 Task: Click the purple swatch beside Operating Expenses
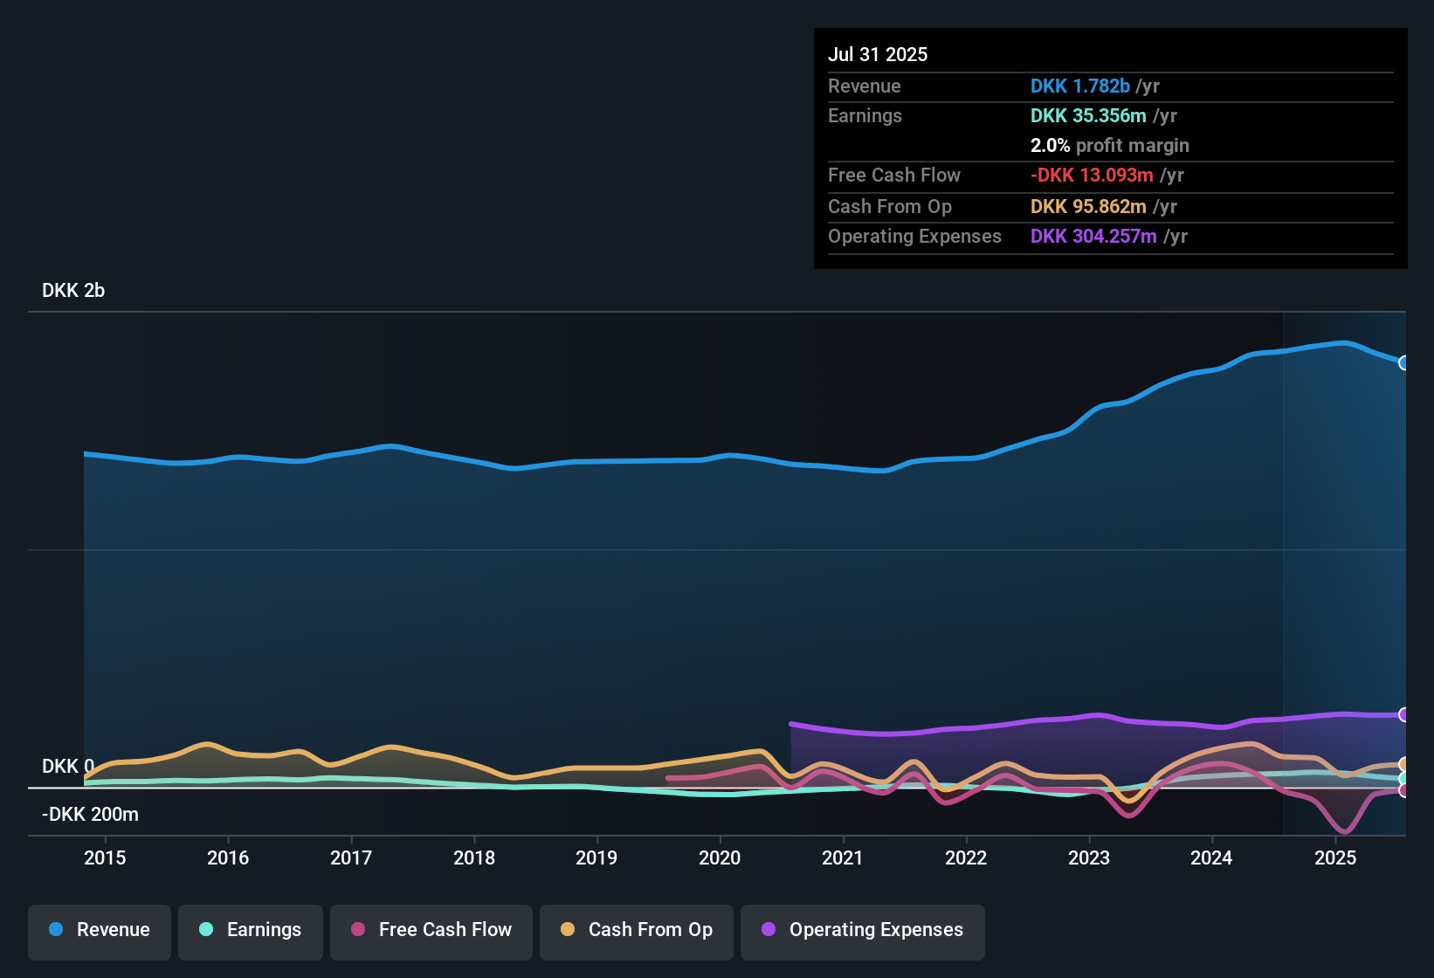click(767, 930)
